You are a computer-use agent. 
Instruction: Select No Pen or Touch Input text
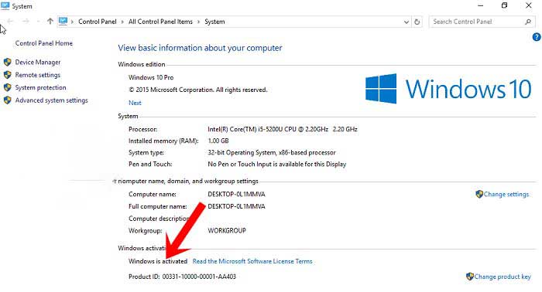(x=277, y=164)
